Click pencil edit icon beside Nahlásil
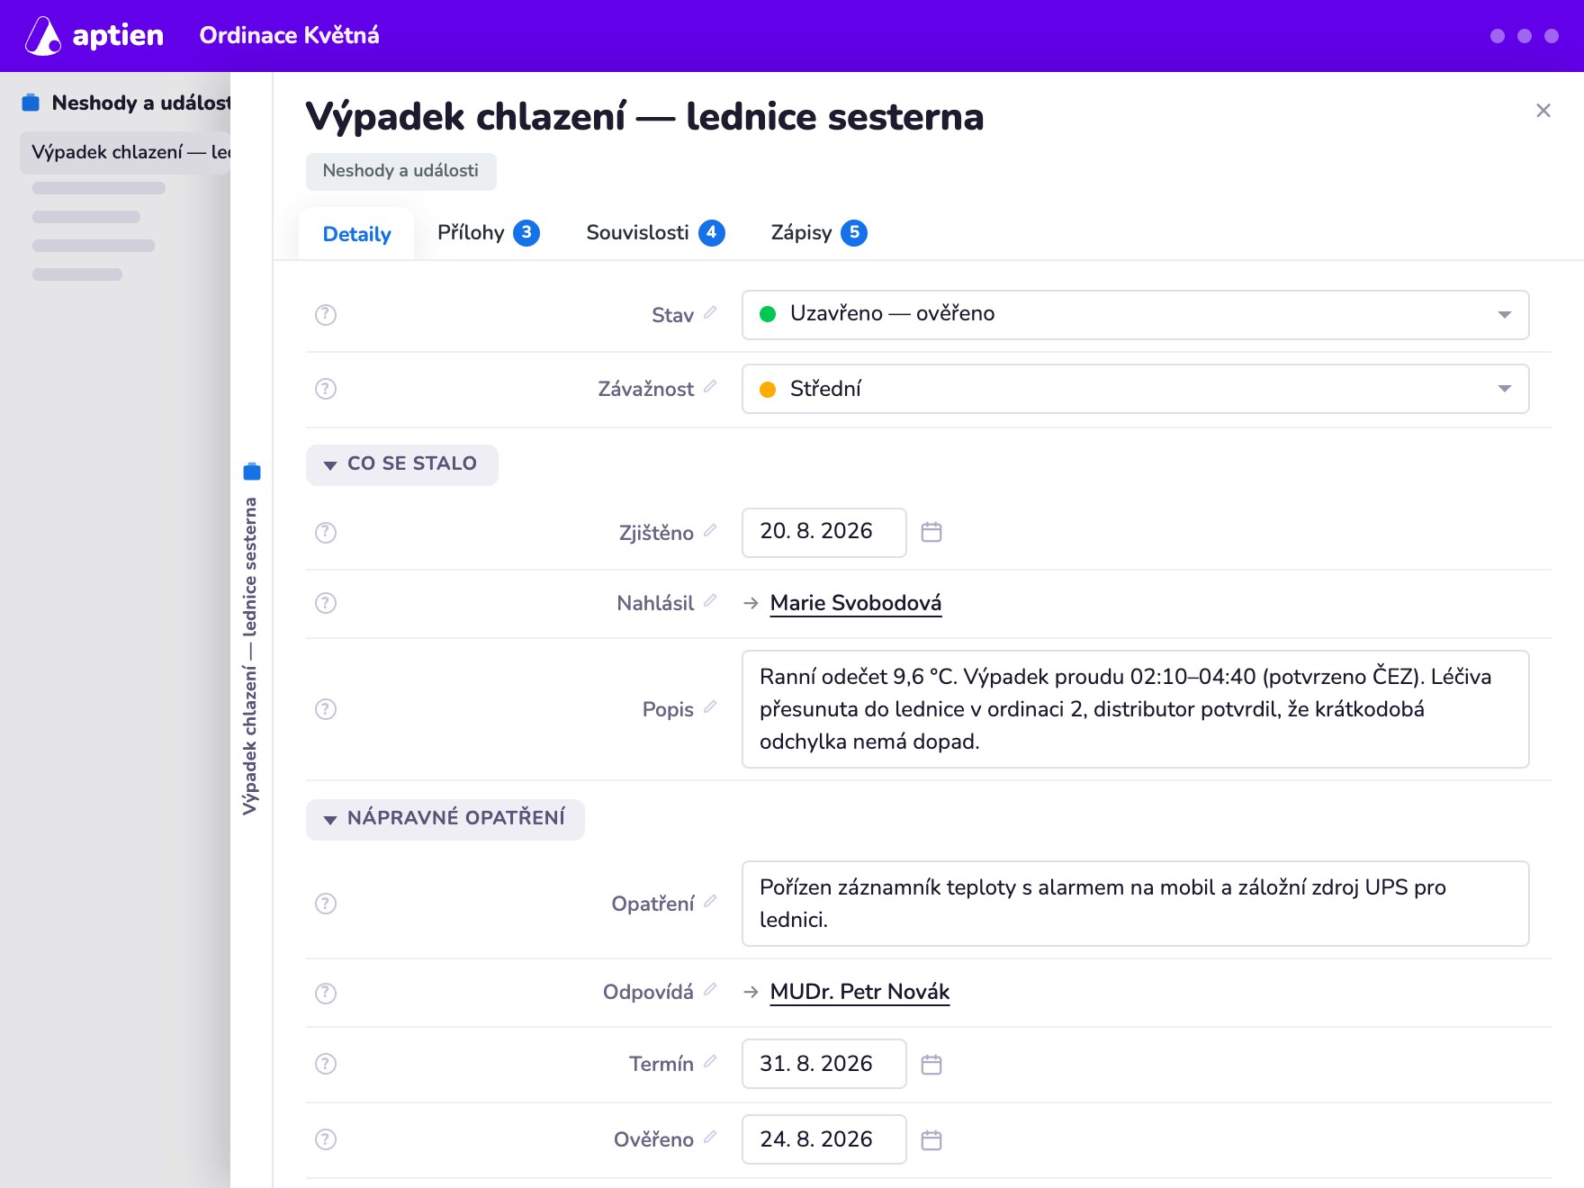 pyautogui.click(x=710, y=600)
